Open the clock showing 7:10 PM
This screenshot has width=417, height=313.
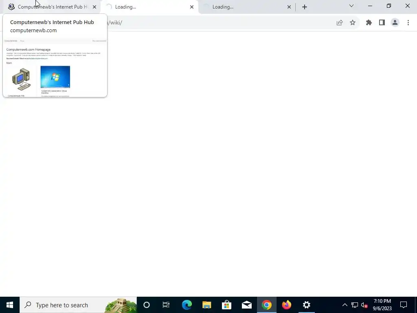382,305
